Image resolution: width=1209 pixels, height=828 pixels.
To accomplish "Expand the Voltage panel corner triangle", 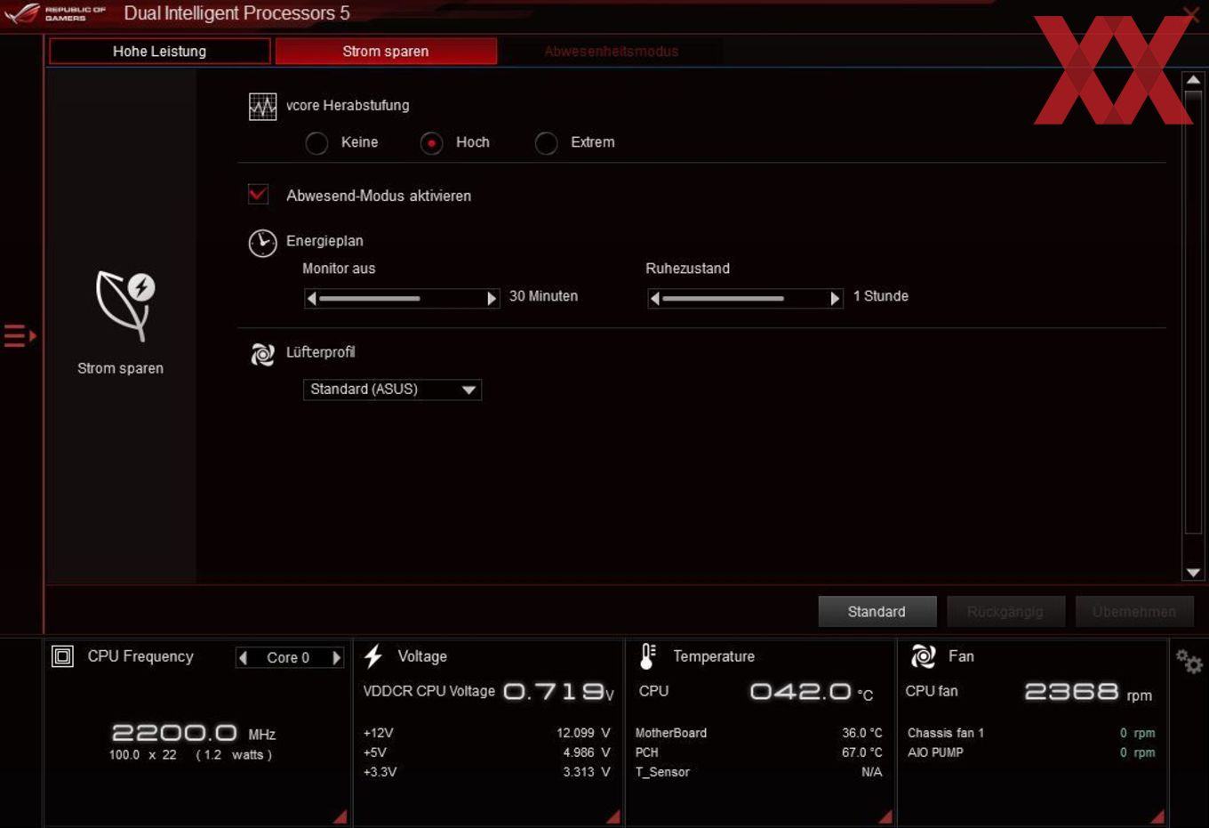I will pyautogui.click(x=613, y=816).
